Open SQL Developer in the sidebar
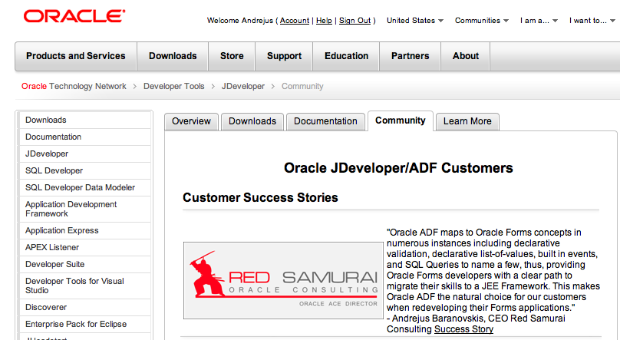The height and width of the screenshot is (340, 620). pos(84,171)
